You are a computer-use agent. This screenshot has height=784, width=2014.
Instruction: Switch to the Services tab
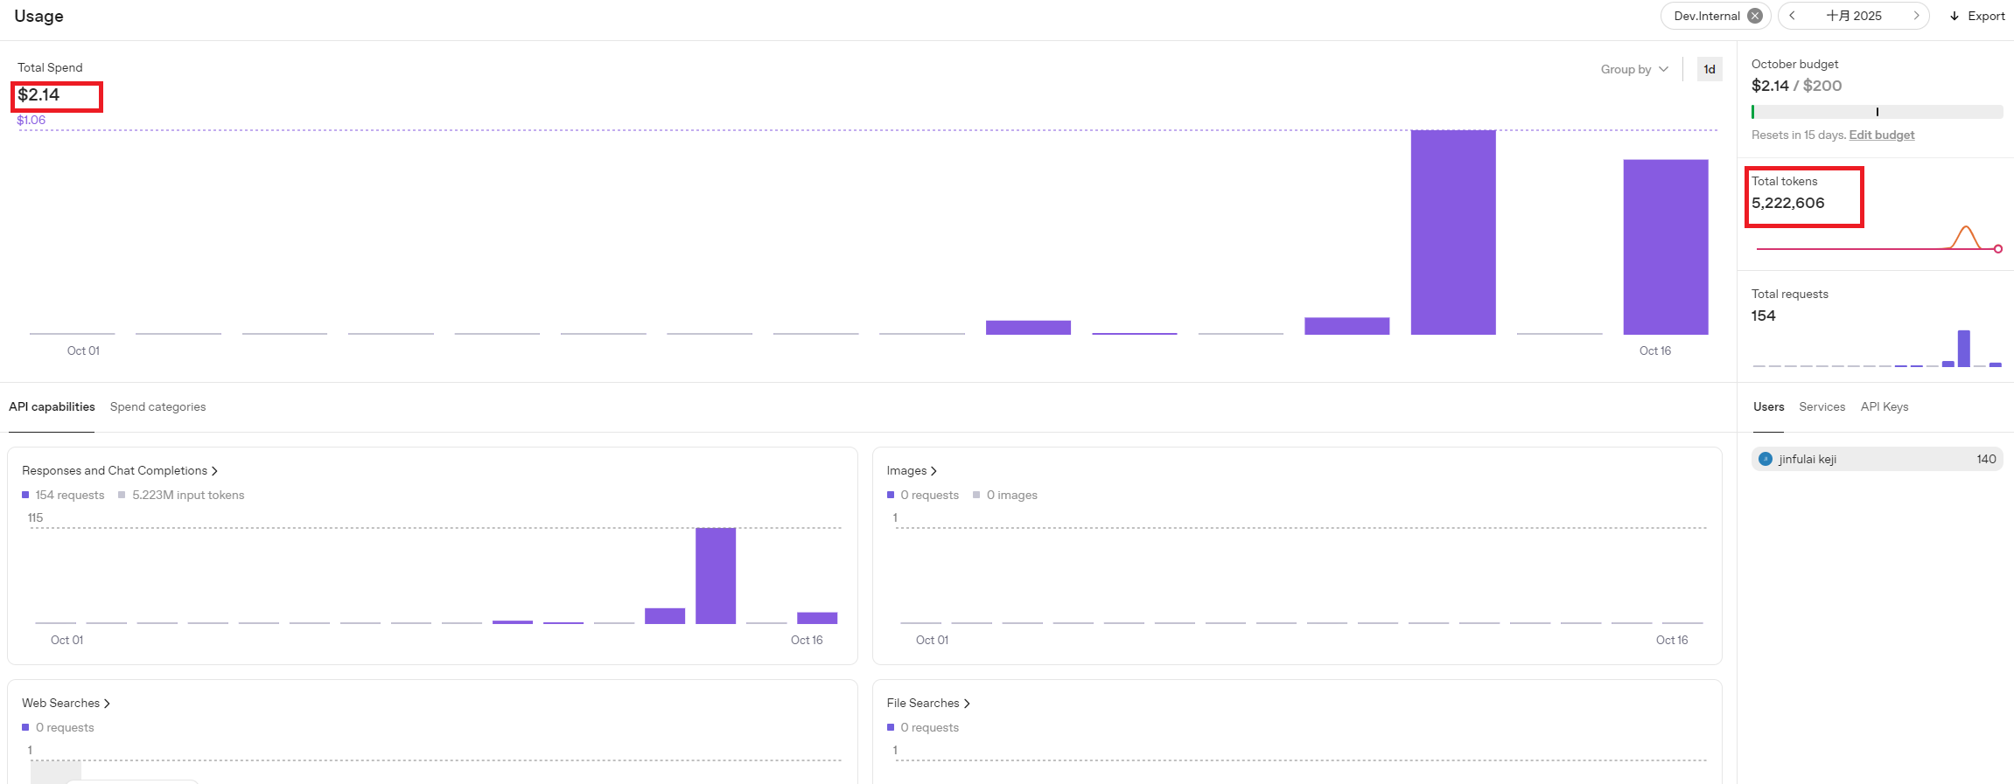[x=1822, y=406]
